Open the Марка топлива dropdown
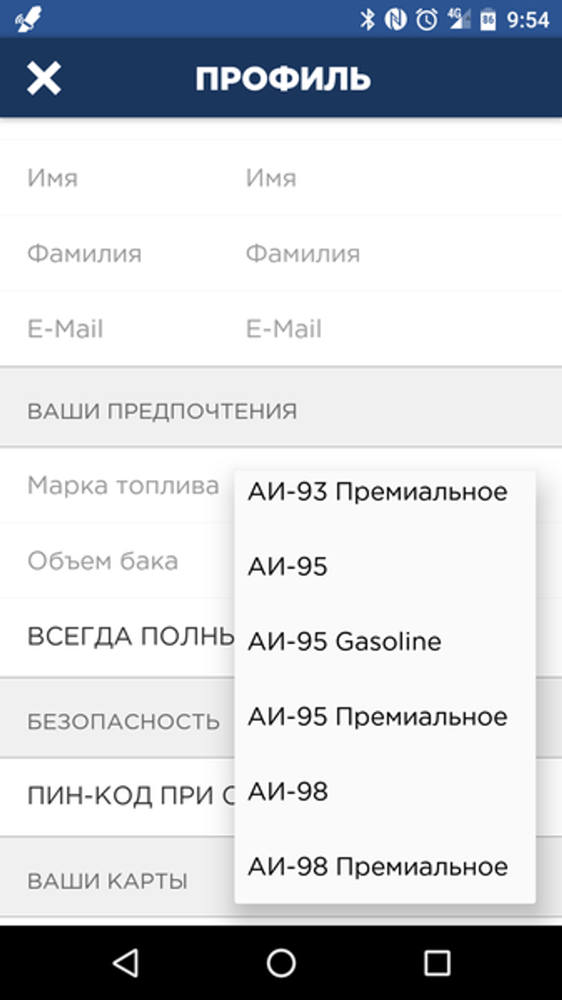562x1000 pixels. 123,485
